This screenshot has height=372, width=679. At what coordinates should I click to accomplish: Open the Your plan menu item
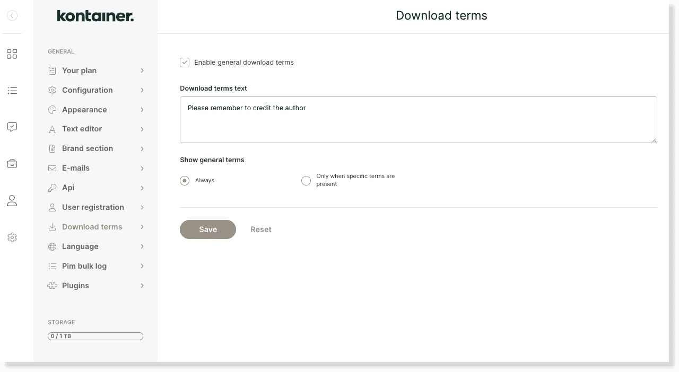(80, 70)
